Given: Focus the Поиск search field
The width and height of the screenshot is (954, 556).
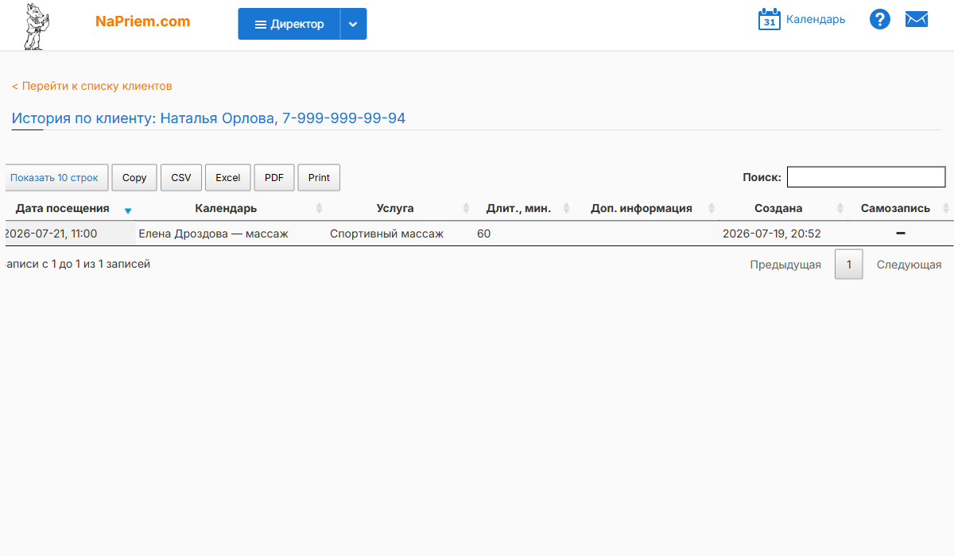Looking at the screenshot, I should pos(867,177).
